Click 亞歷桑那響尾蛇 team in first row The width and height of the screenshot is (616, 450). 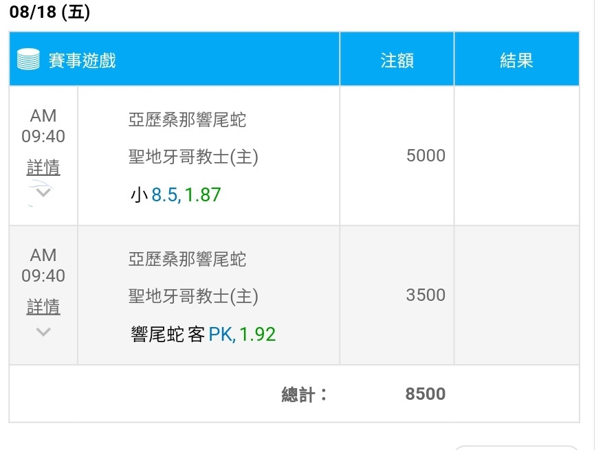[x=187, y=120]
